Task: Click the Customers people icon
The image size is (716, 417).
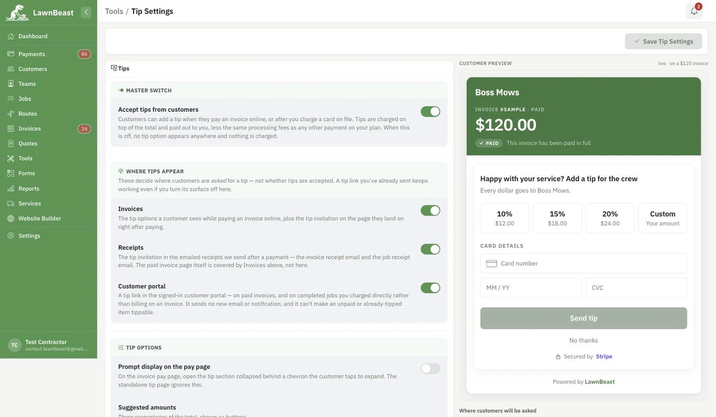Action: point(11,69)
